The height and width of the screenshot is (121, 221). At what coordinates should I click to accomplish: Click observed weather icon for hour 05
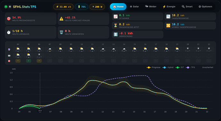(x=29, y=55)
